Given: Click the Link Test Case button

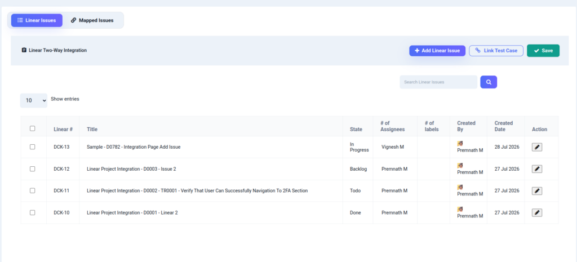Looking at the screenshot, I should [496, 51].
